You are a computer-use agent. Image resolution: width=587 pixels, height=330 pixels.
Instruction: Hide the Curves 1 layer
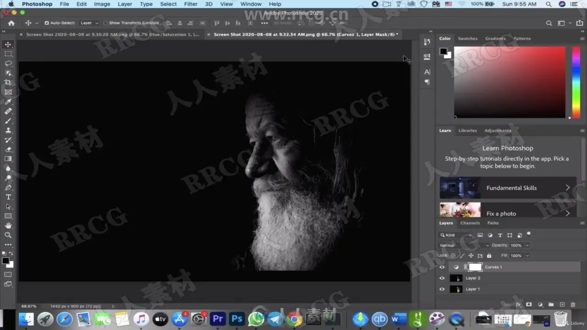pyautogui.click(x=442, y=267)
